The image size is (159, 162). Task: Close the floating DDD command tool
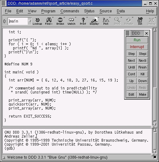tap(146, 33)
